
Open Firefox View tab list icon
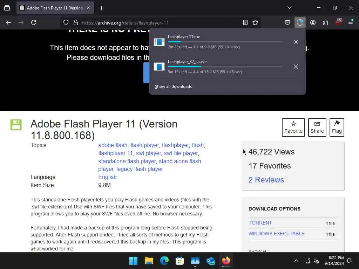click(7, 8)
